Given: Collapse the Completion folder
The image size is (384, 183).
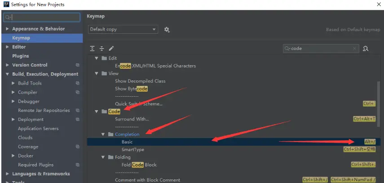Looking at the screenshot, I should tap(103, 134).
